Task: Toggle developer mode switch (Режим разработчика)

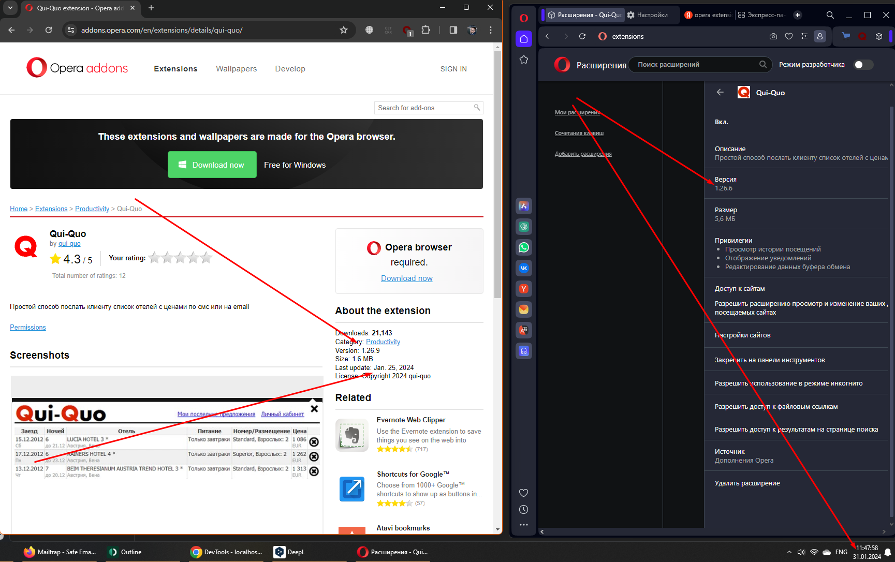Action: click(x=863, y=65)
